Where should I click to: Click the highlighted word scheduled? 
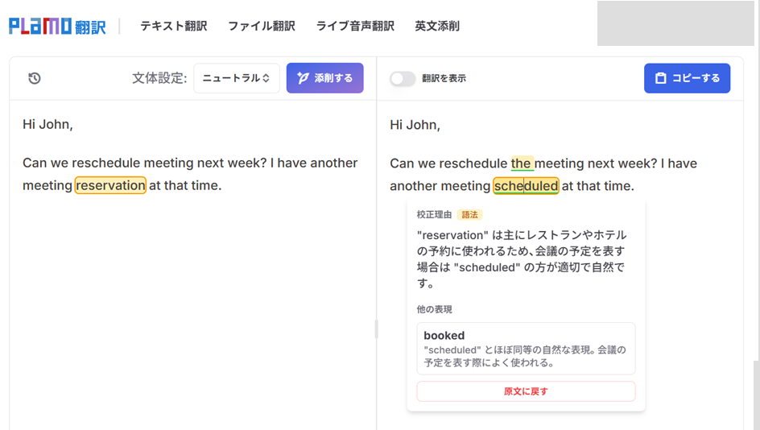click(526, 186)
